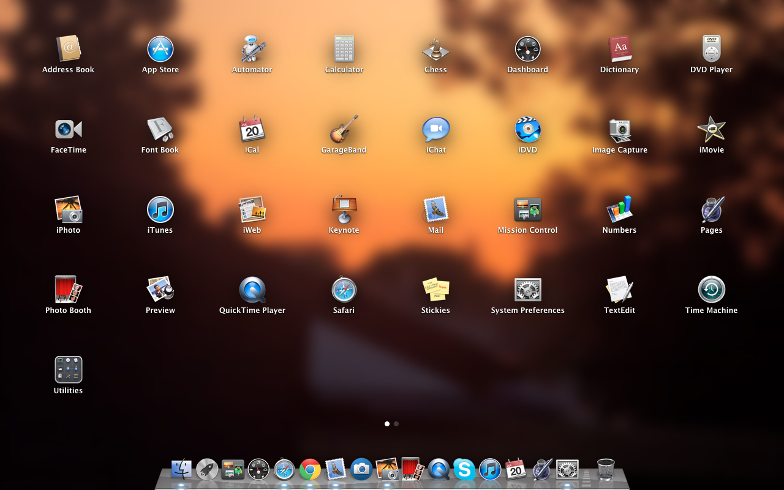Open Mission Control from the Dock
This screenshot has height=490, width=784.
[x=233, y=470]
